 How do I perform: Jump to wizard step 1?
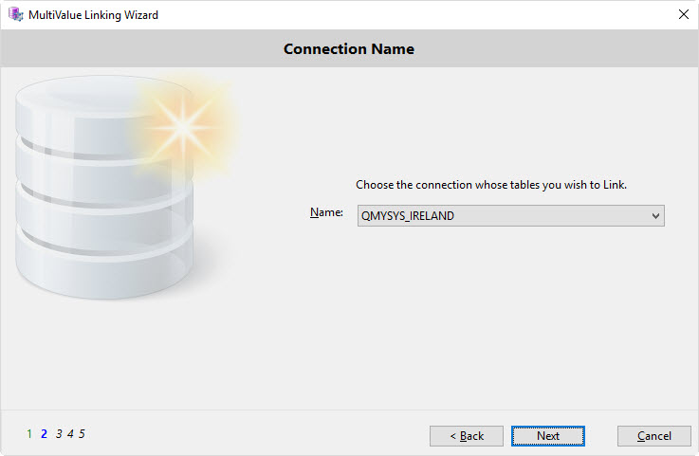[29, 433]
